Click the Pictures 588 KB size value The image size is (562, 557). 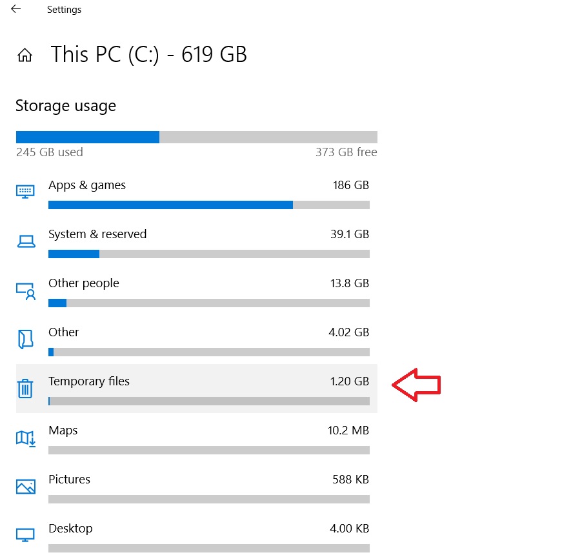point(350,479)
